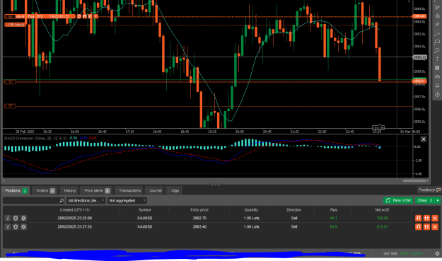Sort by Created (UTC+11) column header

coord(75,210)
